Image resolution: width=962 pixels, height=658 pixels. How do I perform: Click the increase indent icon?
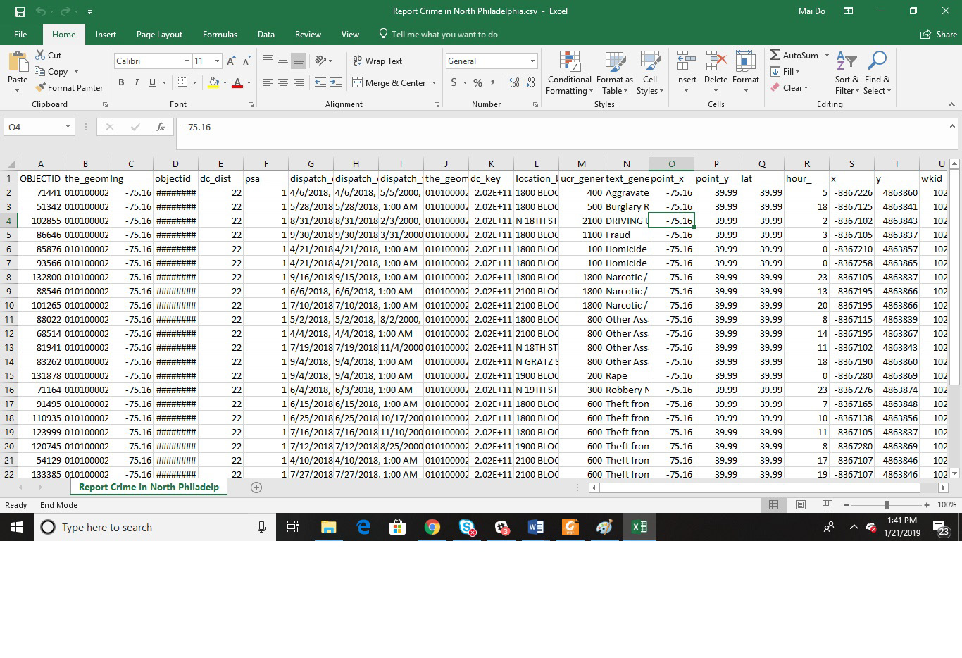336,82
